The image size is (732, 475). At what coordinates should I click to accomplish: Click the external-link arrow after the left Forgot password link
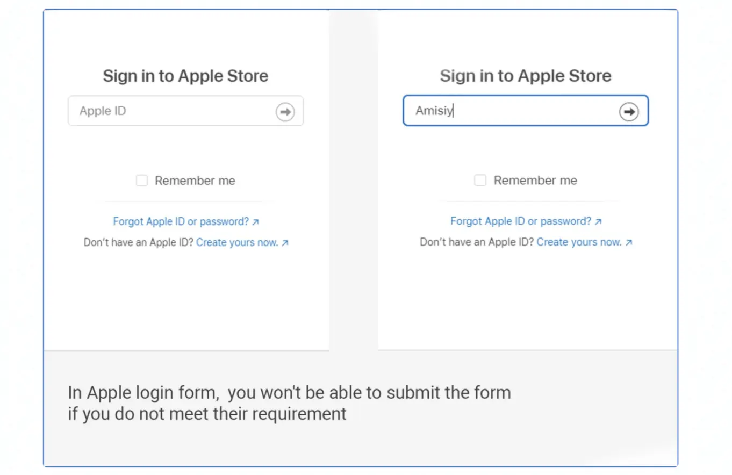tap(256, 222)
